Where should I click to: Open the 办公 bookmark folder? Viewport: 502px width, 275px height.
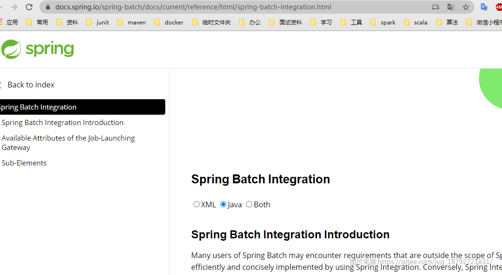pyautogui.click(x=250, y=22)
